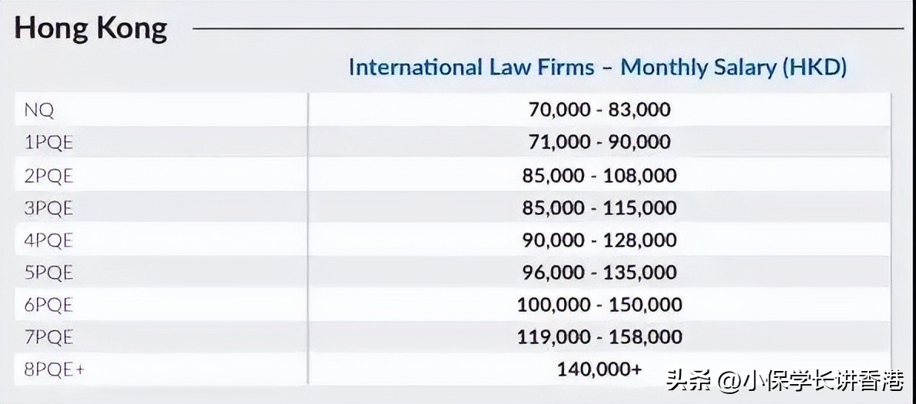Select the 3PQE row label
Screen dimensions: 916x404
(48, 208)
